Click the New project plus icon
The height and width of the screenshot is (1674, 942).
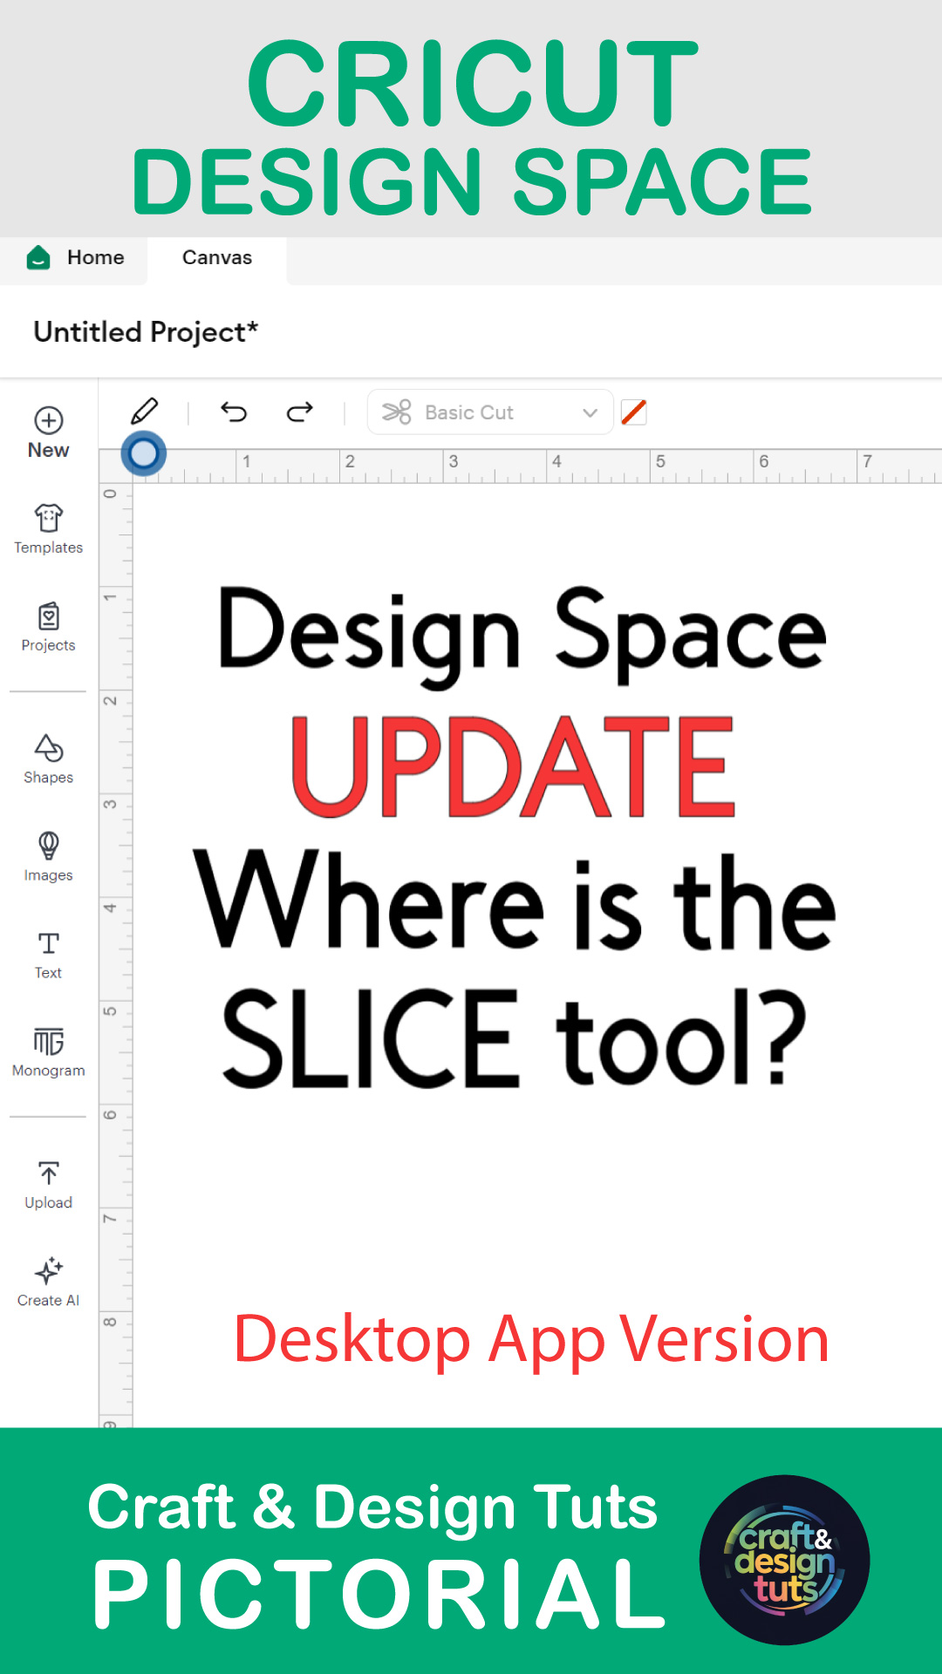pos(48,420)
